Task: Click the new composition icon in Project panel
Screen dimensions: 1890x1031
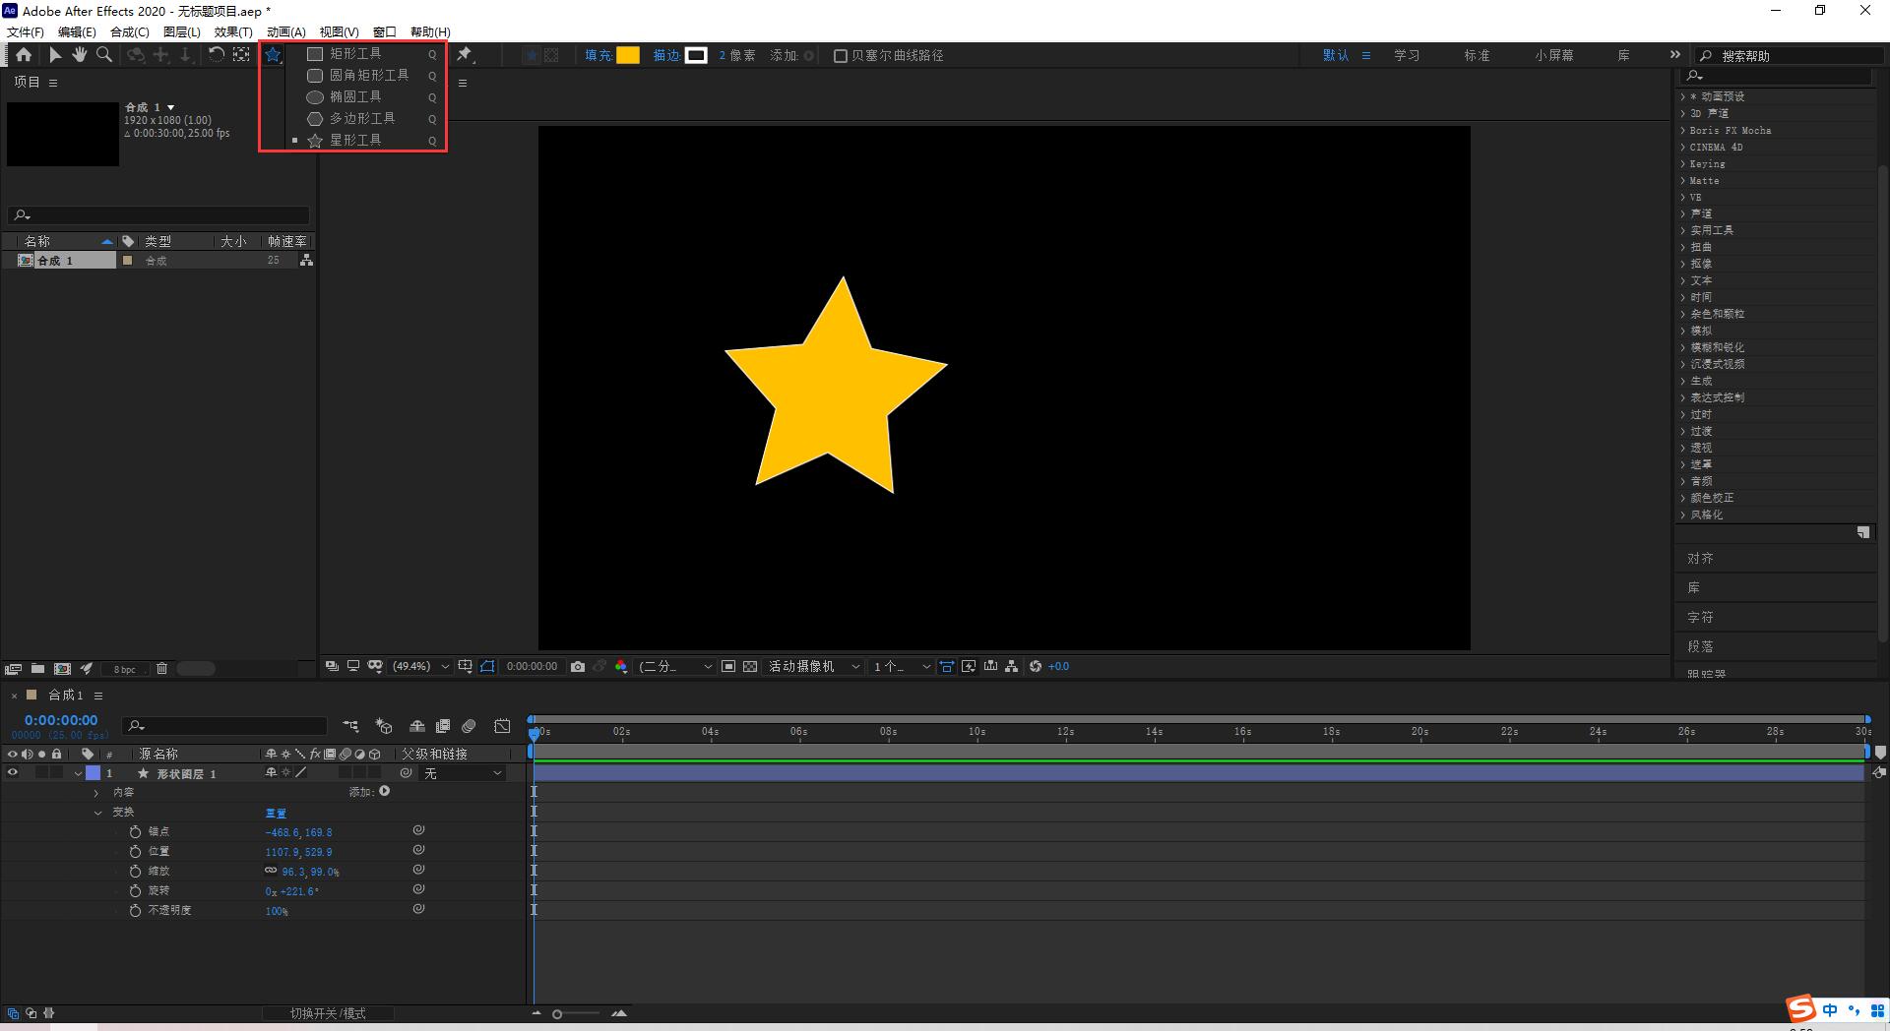Action: [x=62, y=669]
